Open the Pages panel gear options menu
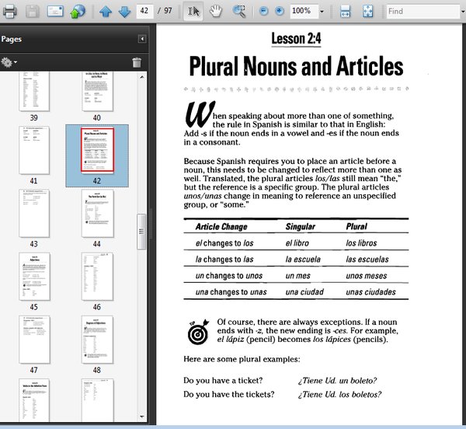This screenshot has width=466, height=429. [9, 62]
